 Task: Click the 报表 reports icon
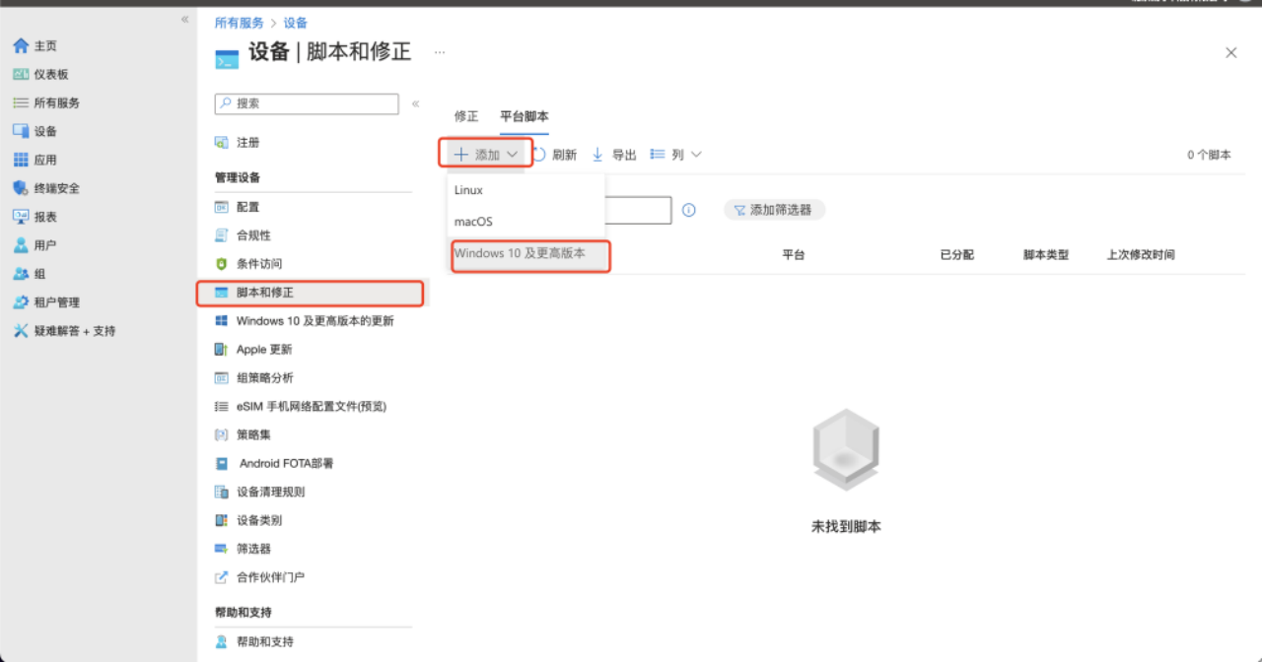[x=21, y=217]
